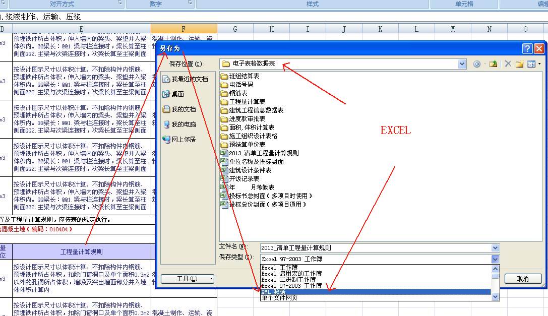
Task: Select the 开饭记录表 Excel file
Action: tap(240, 178)
